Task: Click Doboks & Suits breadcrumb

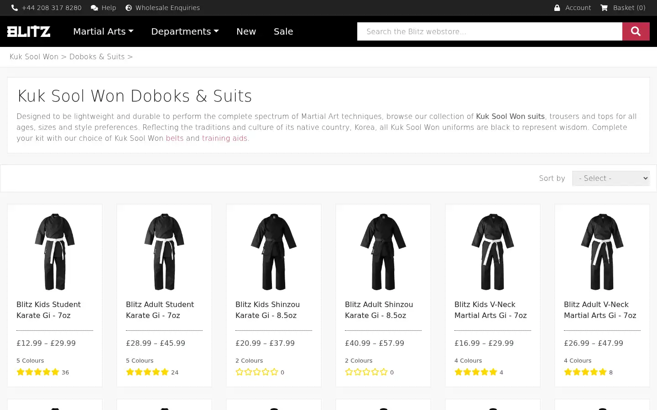Action: coord(97,57)
